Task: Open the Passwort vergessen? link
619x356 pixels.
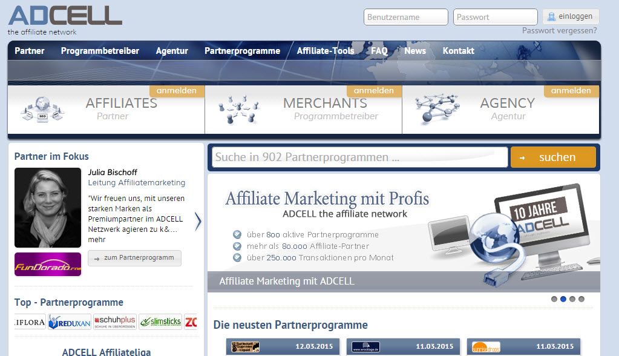Action: [x=559, y=30]
